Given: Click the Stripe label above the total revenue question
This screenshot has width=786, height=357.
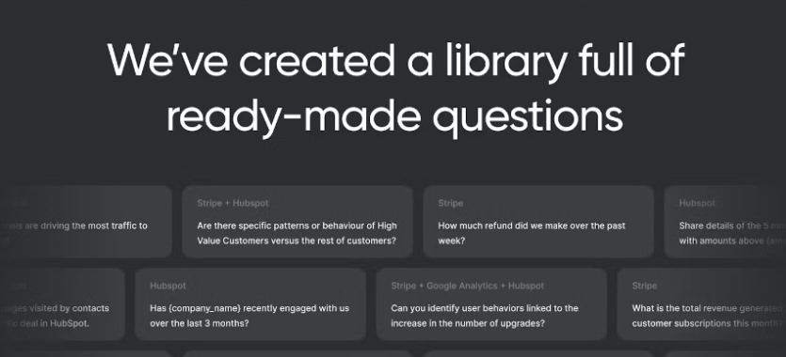Looking at the screenshot, I should (644, 286).
